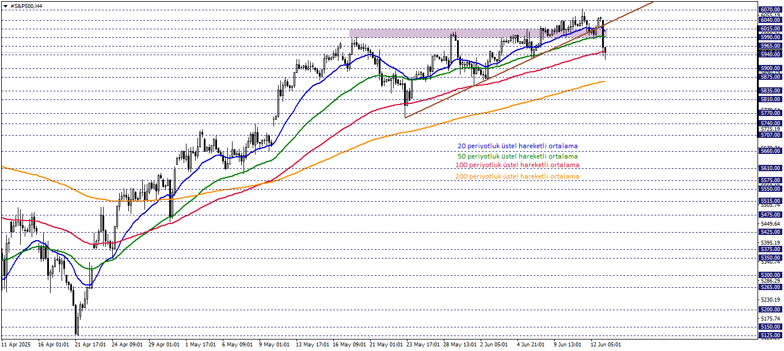Screen dimensions: 784x351
Task: Click the '24 Apr 09:01' time axis label
Action: click(128, 345)
